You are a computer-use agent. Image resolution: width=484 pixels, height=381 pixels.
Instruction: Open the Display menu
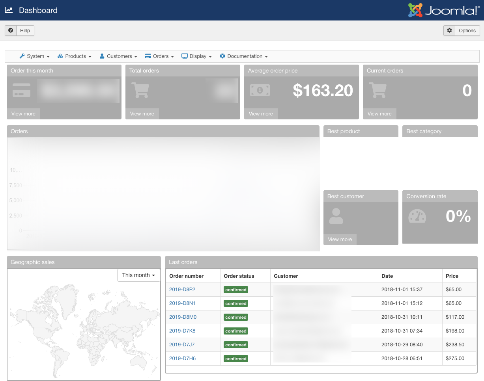(197, 56)
